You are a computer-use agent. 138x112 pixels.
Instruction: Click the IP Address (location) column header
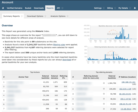(127, 77)
